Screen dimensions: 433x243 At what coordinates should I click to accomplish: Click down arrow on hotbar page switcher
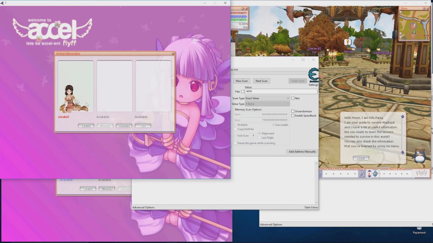coord(369,176)
